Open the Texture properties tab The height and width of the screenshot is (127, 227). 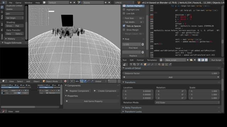pyautogui.click(x=163, y=64)
